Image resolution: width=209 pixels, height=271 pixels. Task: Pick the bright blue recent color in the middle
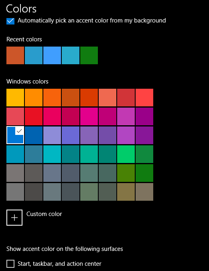(52, 55)
